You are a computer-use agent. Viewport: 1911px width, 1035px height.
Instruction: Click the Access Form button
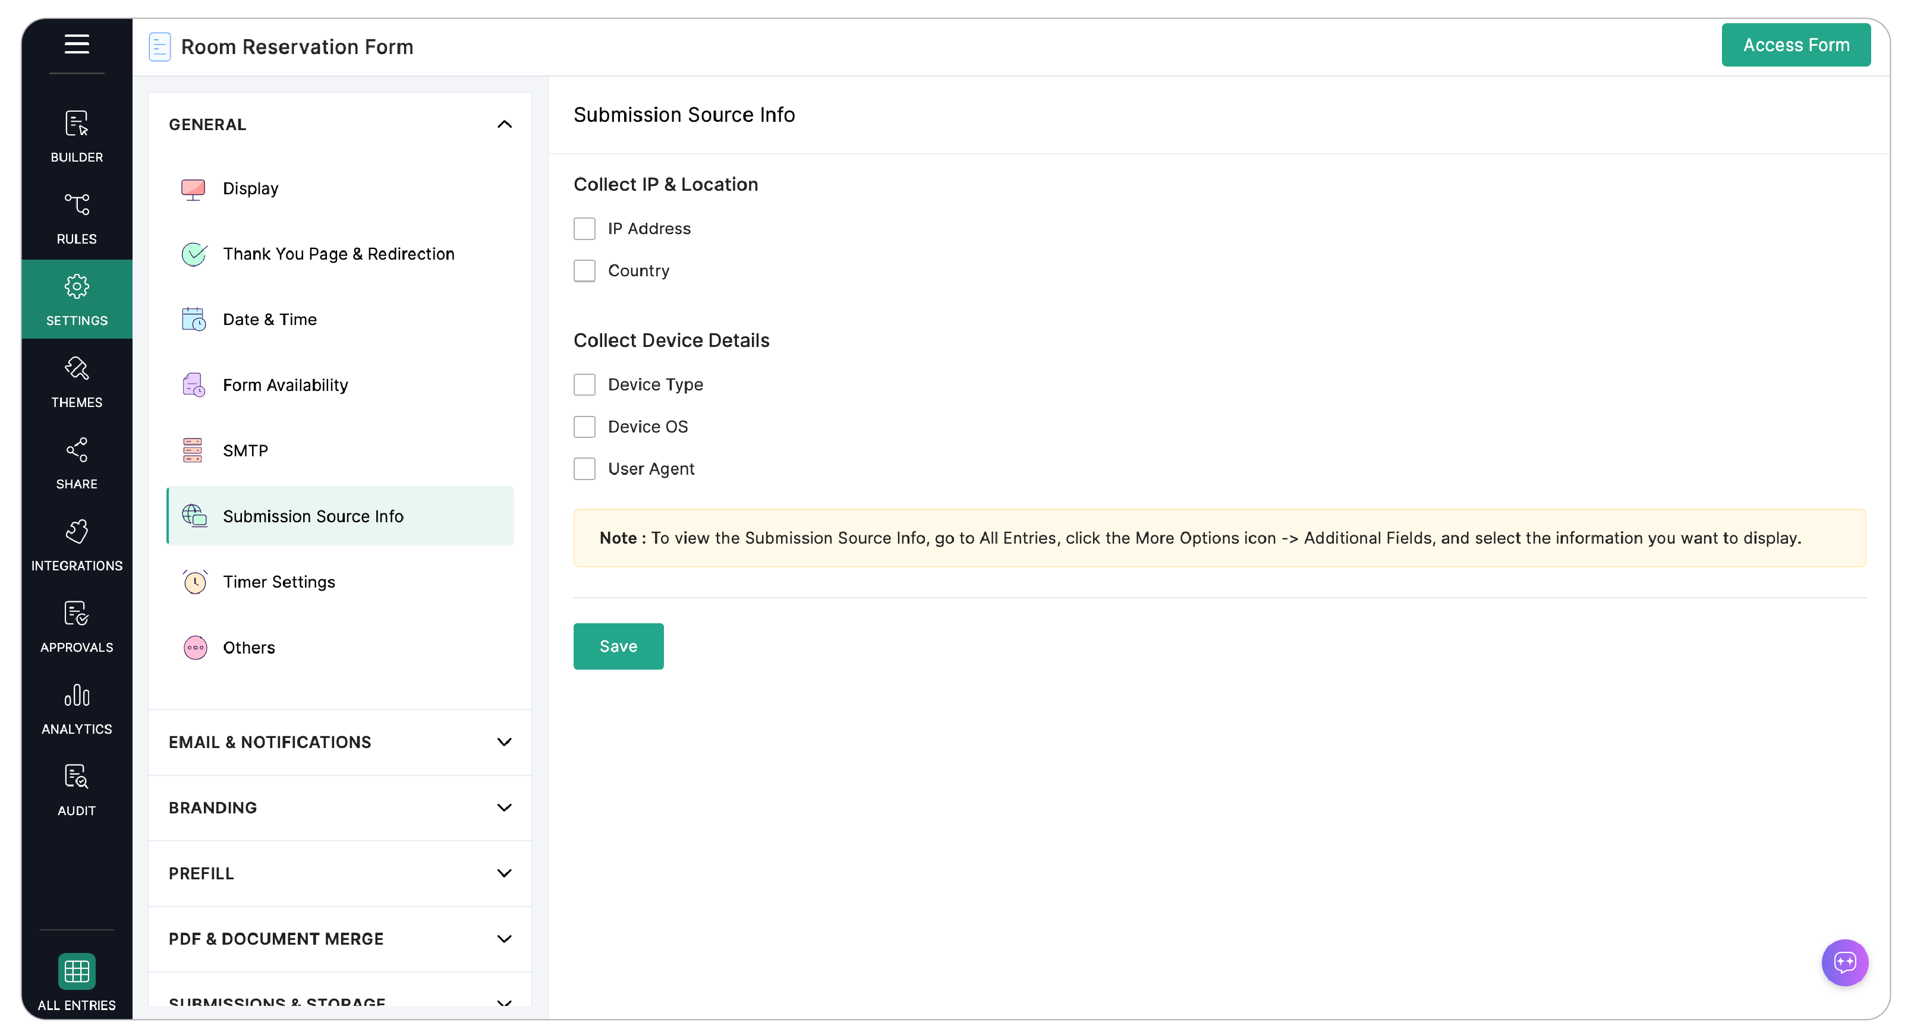pos(1795,45)
